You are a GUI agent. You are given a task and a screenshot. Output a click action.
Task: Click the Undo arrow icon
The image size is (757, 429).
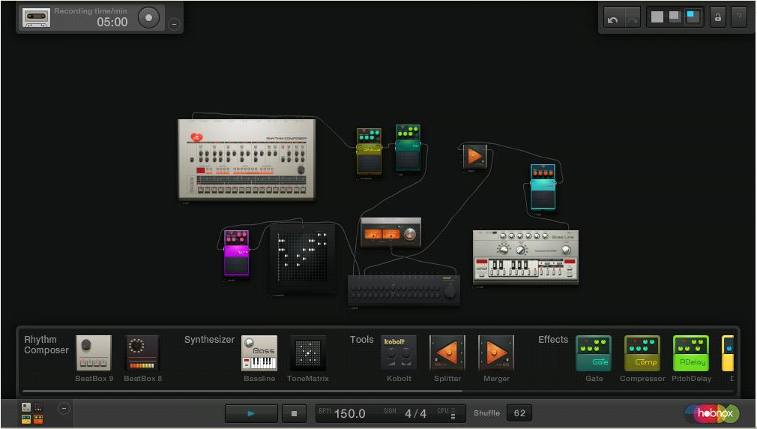(613, 18)
